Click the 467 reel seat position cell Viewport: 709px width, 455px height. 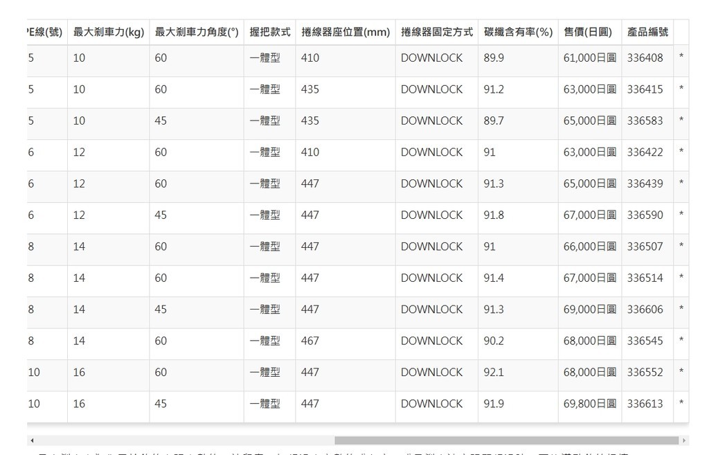(x=310, y=341)
